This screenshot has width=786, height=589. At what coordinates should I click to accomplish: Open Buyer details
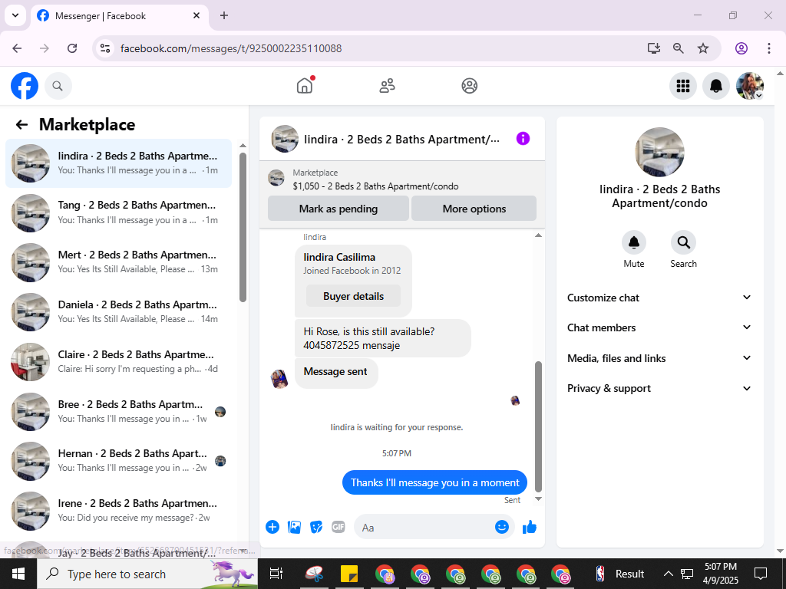coord(353,296)
